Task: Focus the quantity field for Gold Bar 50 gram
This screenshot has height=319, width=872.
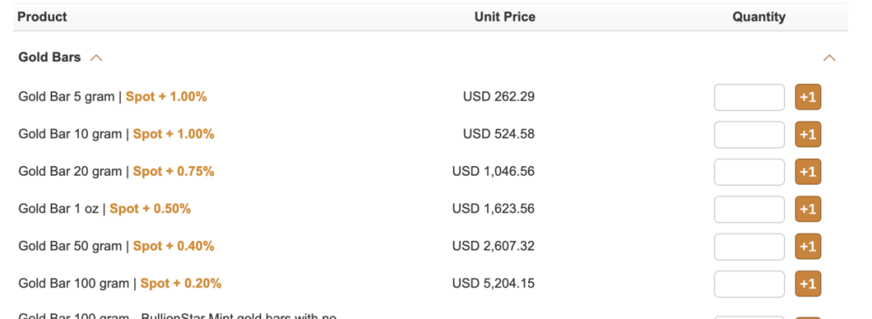Action: click(749, 246)
